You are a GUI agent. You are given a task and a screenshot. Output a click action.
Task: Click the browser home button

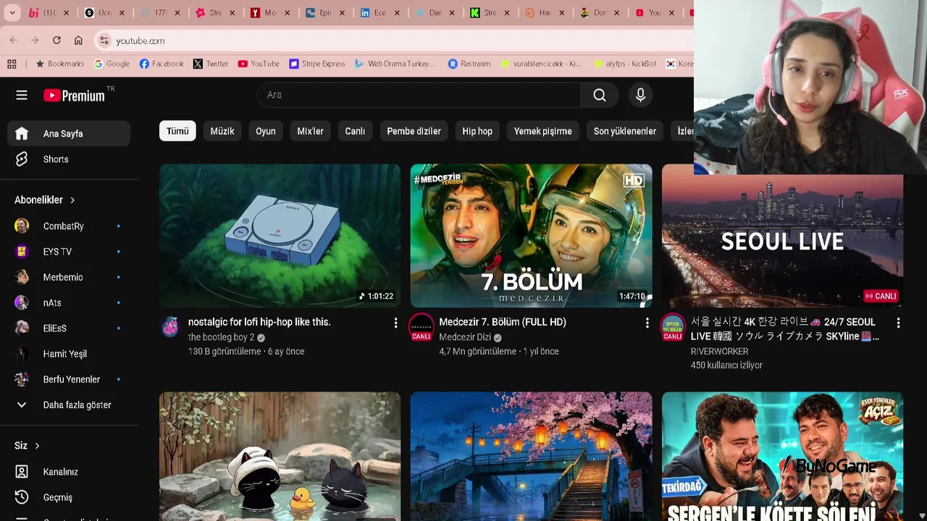[78, 41]
